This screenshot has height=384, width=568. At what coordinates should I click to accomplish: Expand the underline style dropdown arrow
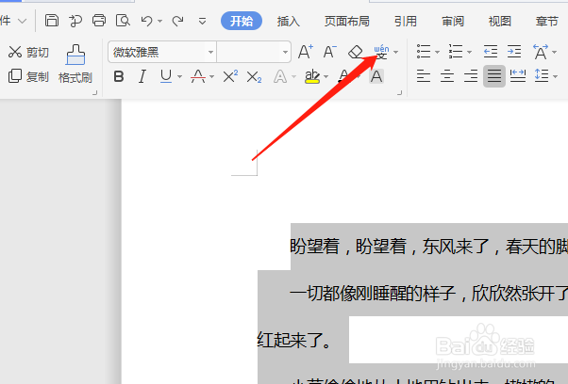tap(179, 76)
